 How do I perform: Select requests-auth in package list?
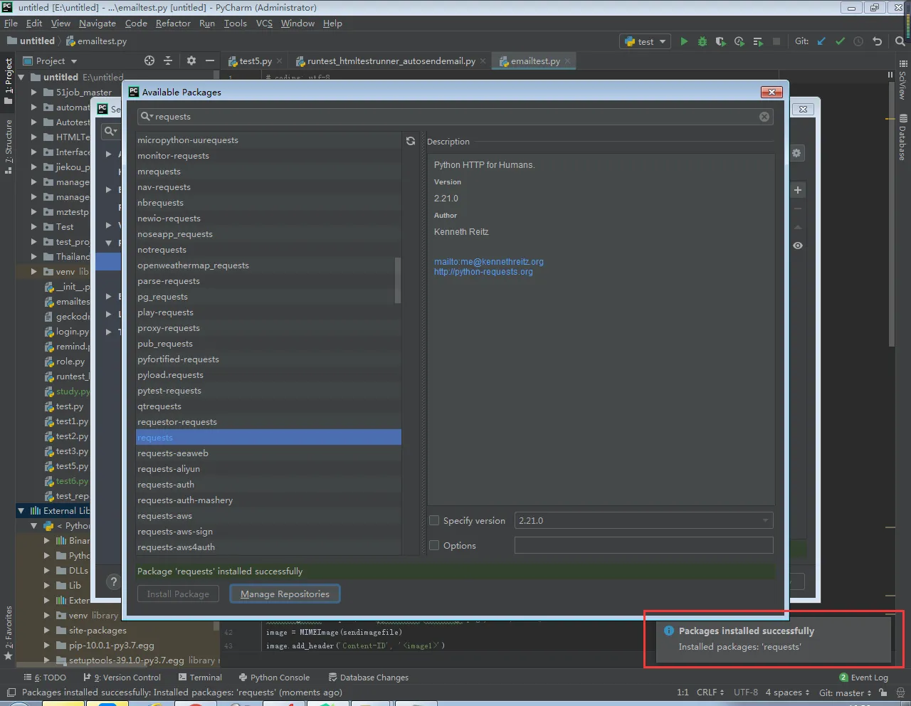(268, 485)
